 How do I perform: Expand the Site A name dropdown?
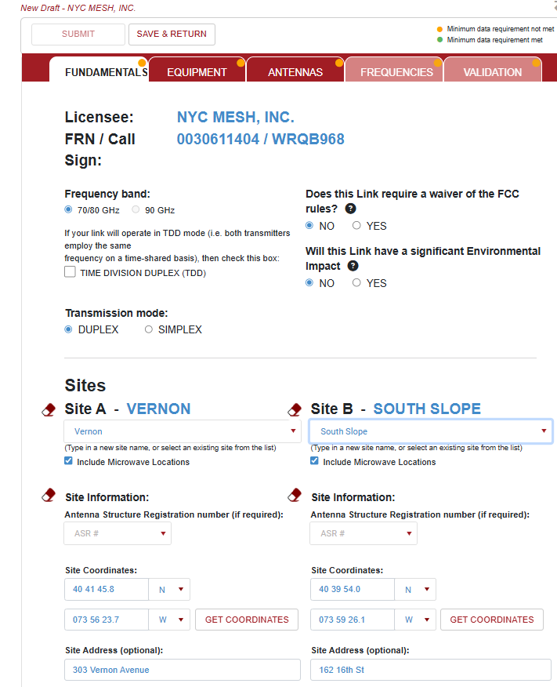coord(294,431)
